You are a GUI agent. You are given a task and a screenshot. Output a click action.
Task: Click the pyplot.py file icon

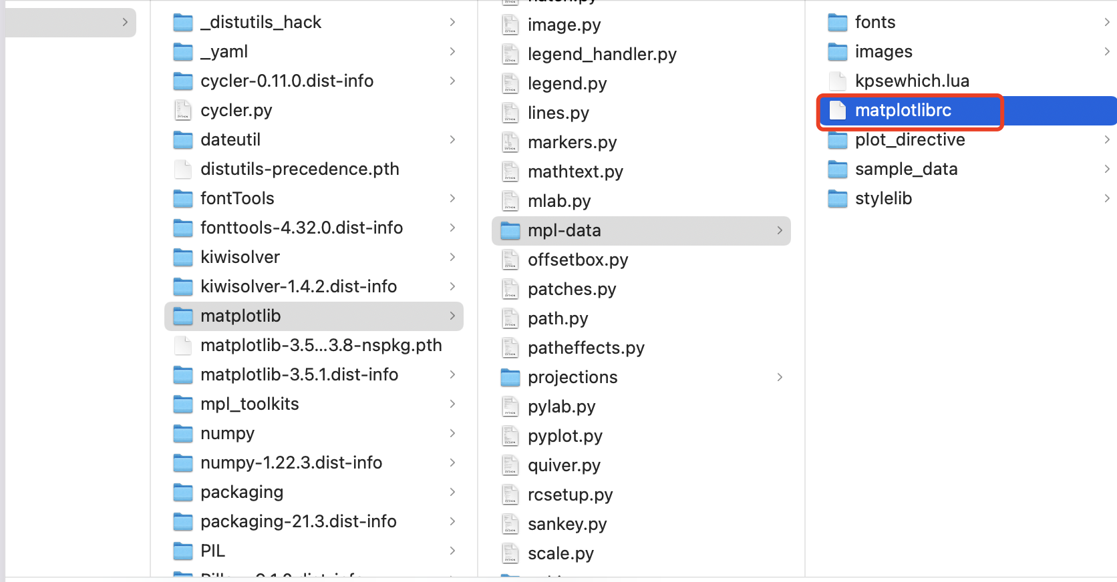pos(510,436)
